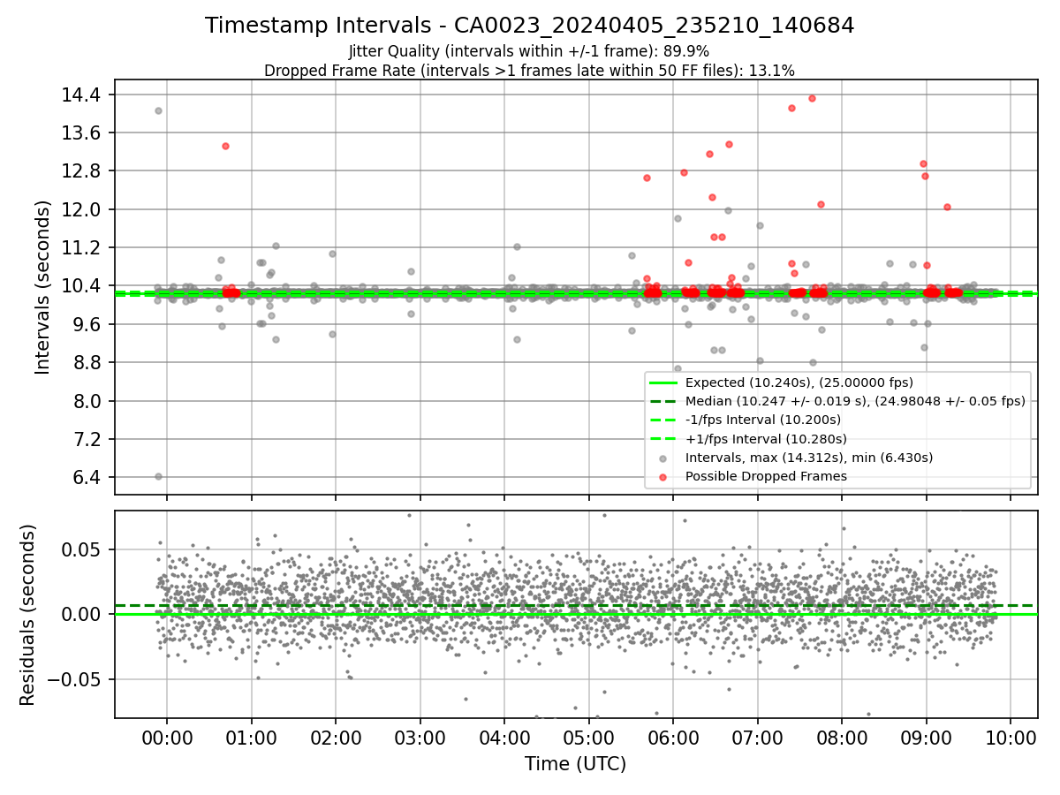The image size is (1060, 795).
Task: Select the "Dropped Frame Rate" 13.1% subtitle line
Action: tap(529, 71)
